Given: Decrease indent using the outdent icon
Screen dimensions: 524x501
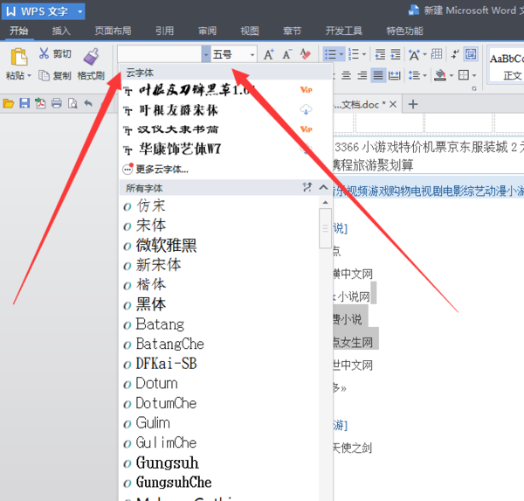Looking at the screenshot, I should click(380, 54).
